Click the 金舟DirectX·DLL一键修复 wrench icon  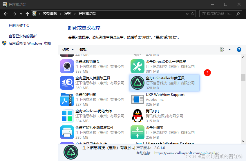[x=138, y=66]
